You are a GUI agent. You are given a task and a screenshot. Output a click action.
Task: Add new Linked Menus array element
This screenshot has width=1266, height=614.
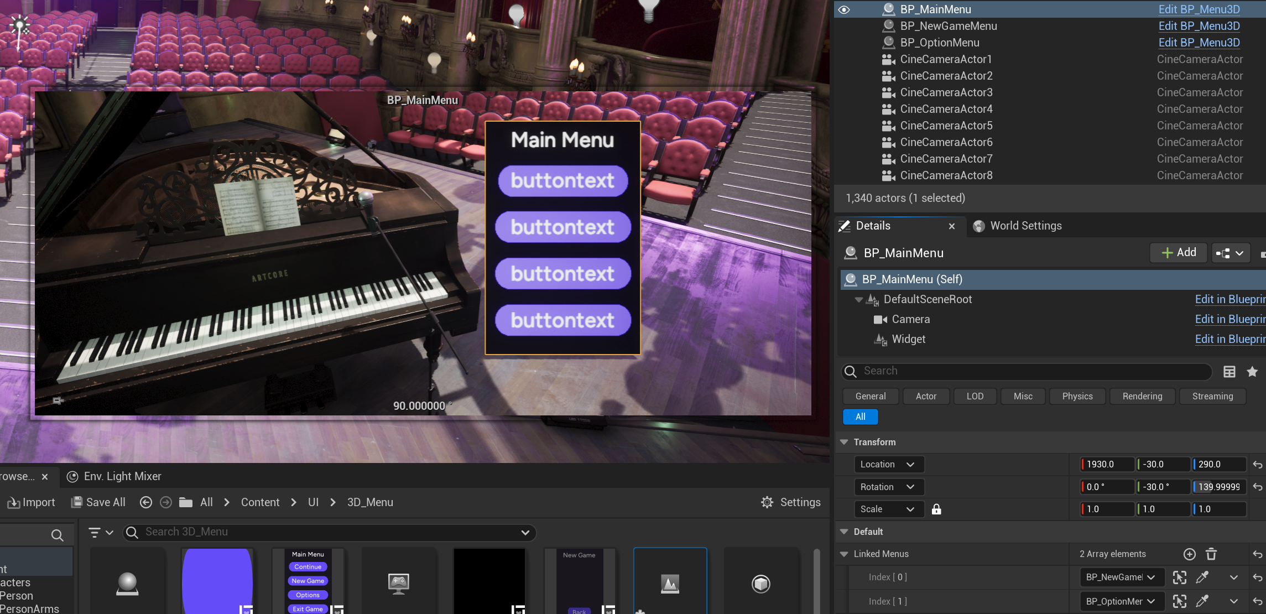1189,554
